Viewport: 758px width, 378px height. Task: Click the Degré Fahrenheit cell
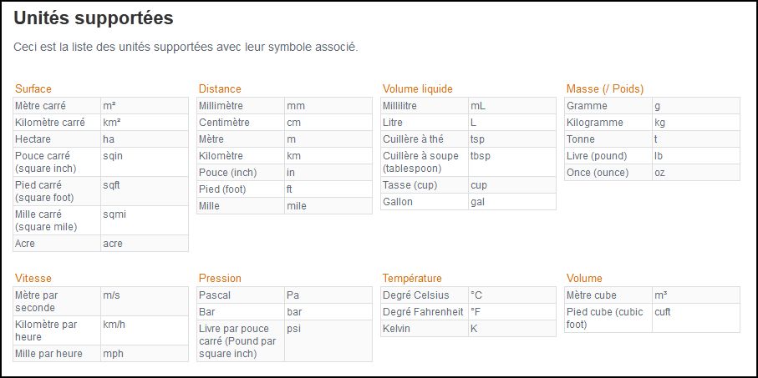point(425,312)
